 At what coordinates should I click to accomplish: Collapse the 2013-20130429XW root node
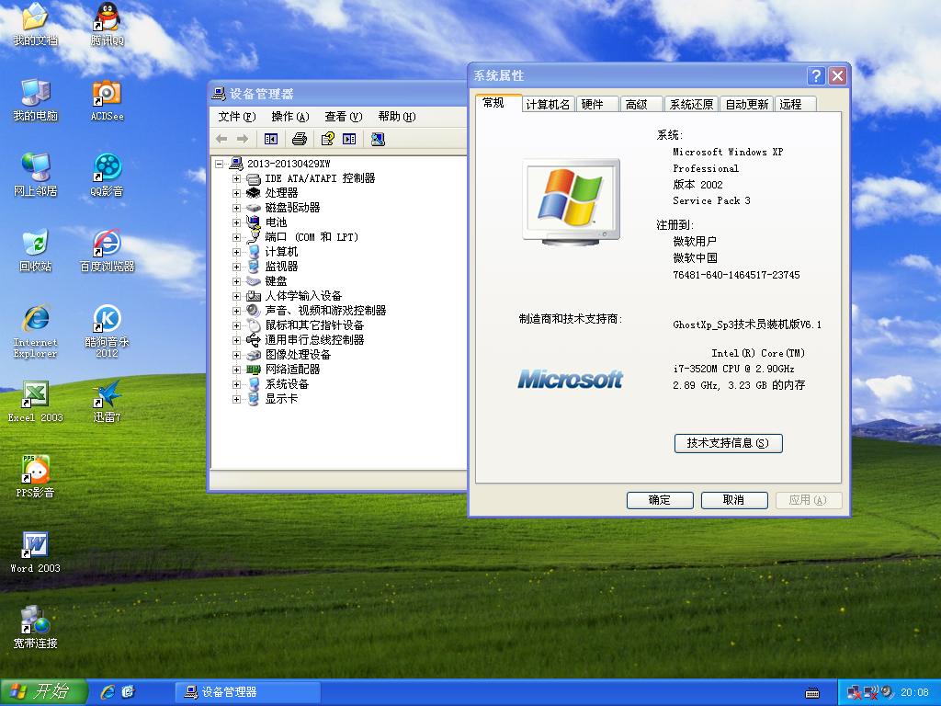(x=219, y=164)
